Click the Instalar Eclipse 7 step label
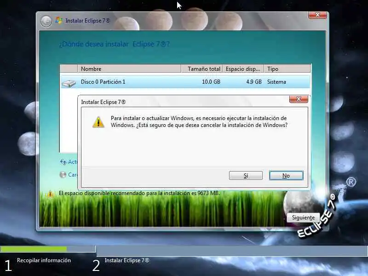The width and height of the screenshot is (368, 276). click(x=127, y=260)
